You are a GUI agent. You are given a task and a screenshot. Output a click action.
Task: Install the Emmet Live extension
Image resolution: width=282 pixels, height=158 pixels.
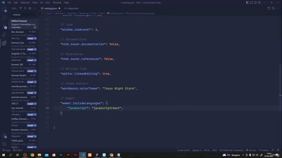tap(30, 49)
